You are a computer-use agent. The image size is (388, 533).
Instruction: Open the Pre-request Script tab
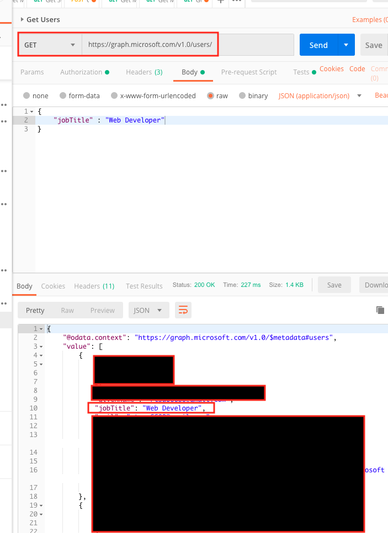pyautogui.click(x=248, y=72)
